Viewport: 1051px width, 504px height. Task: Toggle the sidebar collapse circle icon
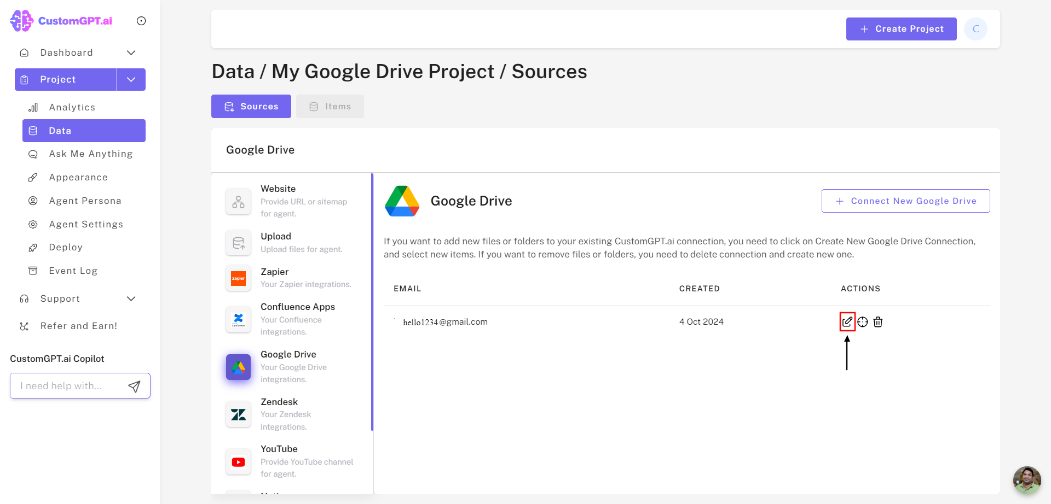tap(141, 21)
